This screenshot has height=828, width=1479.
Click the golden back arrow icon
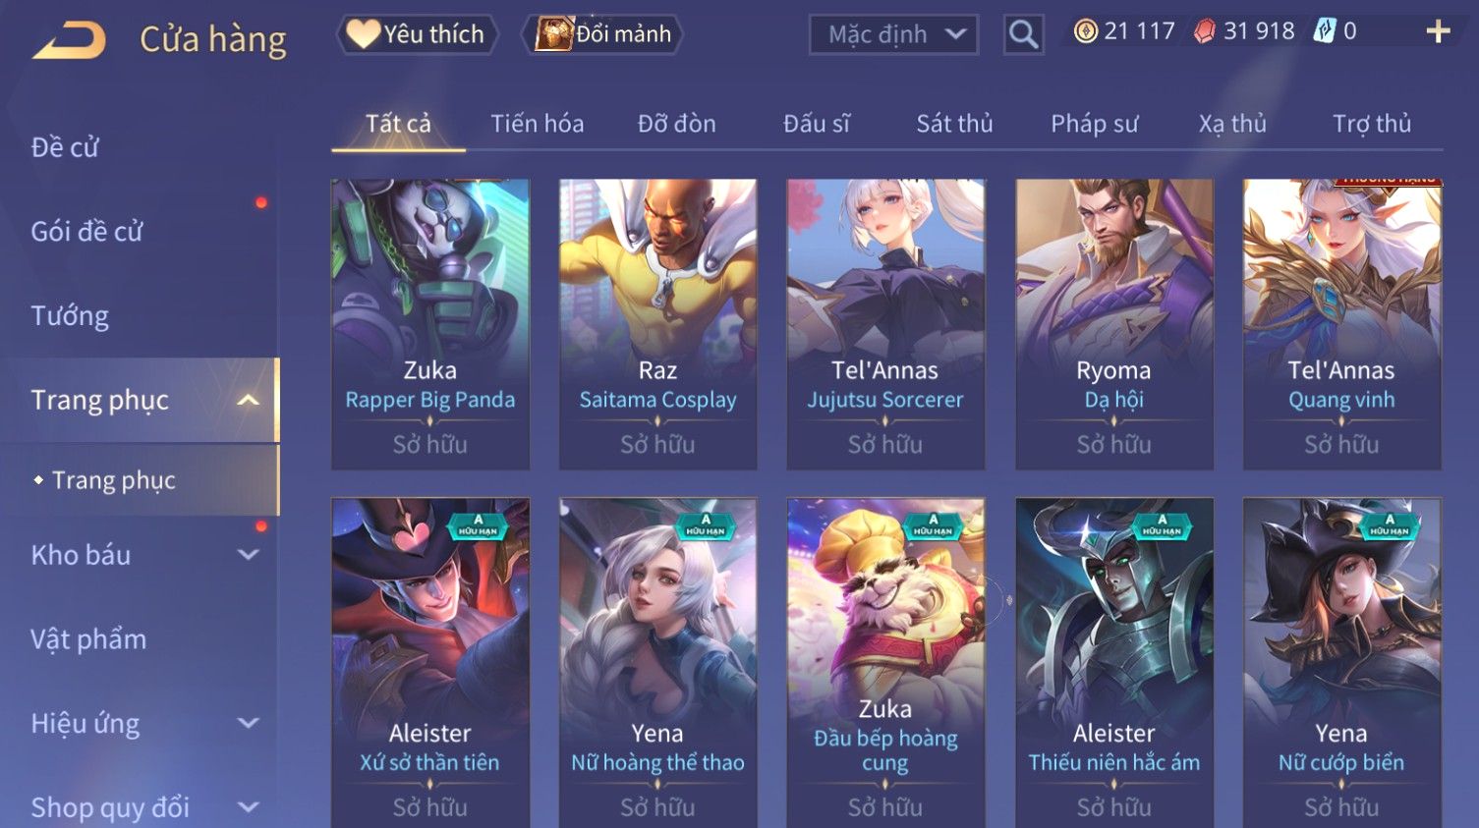click(69, 40)
